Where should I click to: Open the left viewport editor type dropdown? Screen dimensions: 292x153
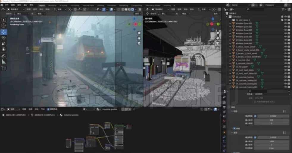pyautogui.click(x=3, y=9)
